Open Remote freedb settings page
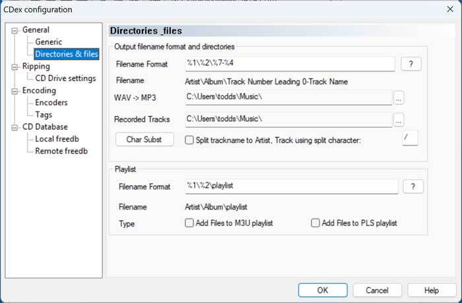 pos(61,151)
